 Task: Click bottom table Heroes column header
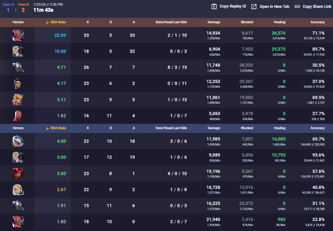point(18,128)
